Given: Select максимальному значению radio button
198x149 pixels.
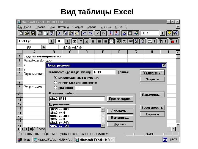Looking at the screenshot, I should (55, 78).
